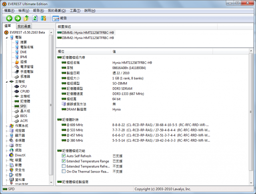Click the Up folder toolbar icon
The image size is (256, 194).
tap(26, 18)
